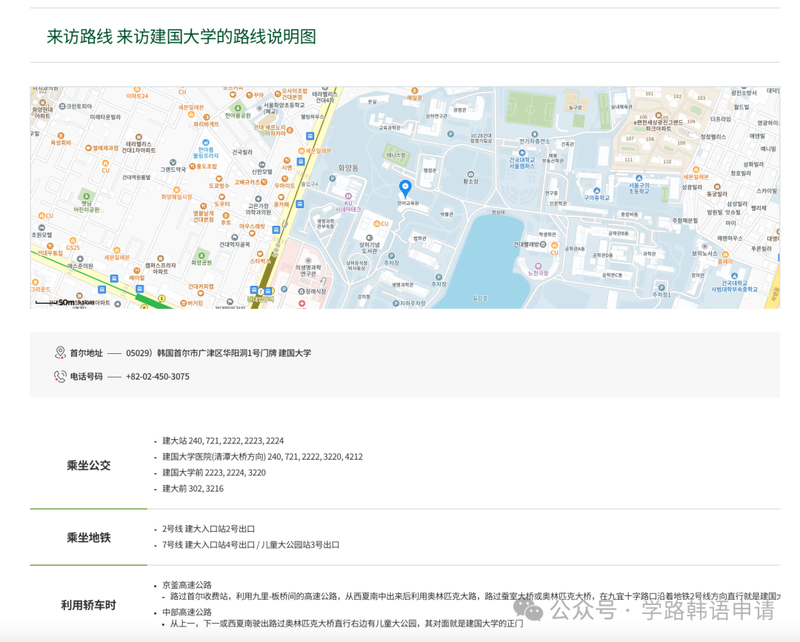Image resolution: width=800 pixels, height=642 pixels.
Task: Click the address pin icon beside 首尔地址
Action: [60, 352]
